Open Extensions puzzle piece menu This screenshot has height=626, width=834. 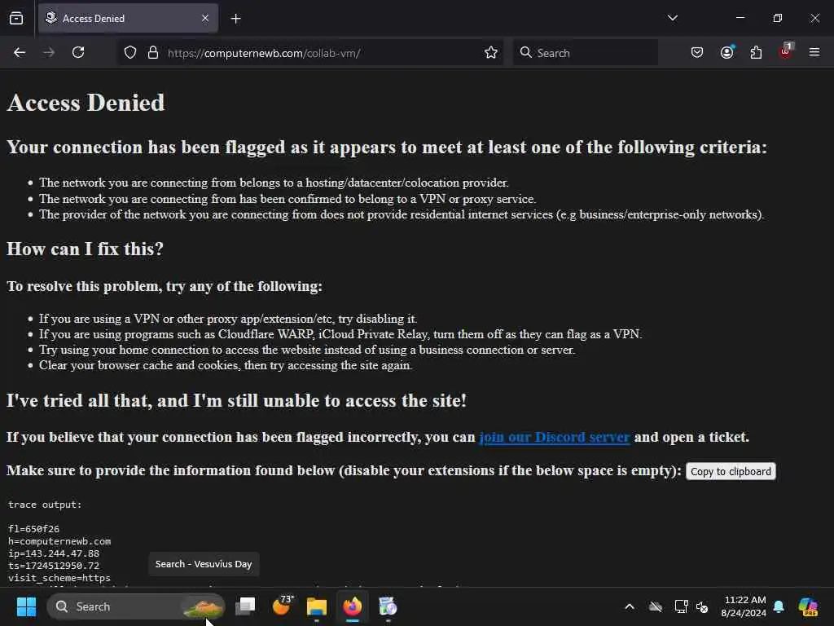point(756,52)
